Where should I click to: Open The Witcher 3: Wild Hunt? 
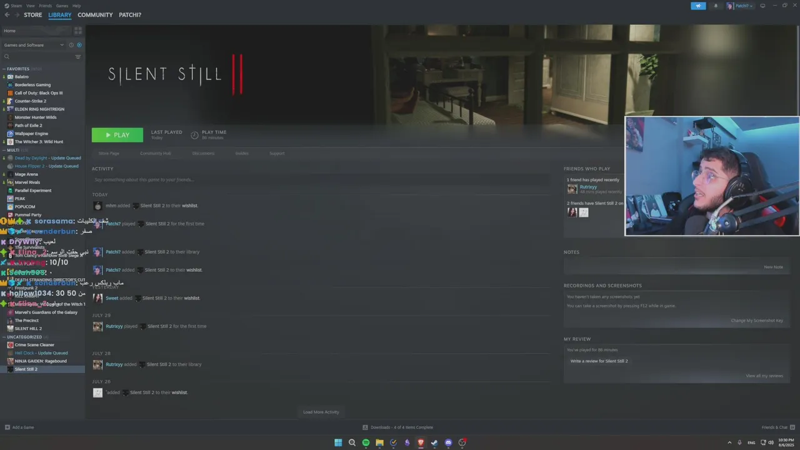[39, 142]
